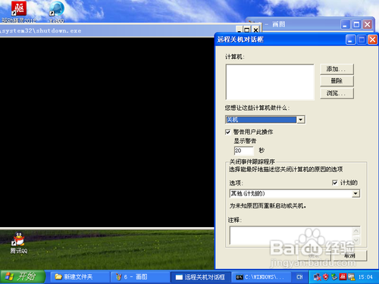Switch to 新建文件夹 taskbar item
The image size is (379, 284).
click(80, 277)
